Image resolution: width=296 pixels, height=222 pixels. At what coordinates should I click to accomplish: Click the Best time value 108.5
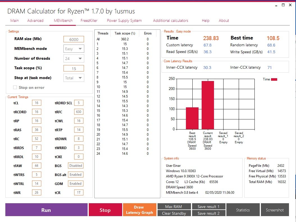pos(273,38)
